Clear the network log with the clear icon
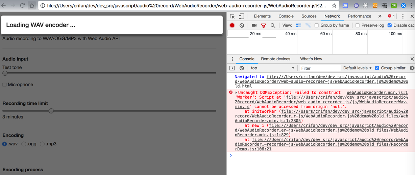415x175 pixels. 242,26
